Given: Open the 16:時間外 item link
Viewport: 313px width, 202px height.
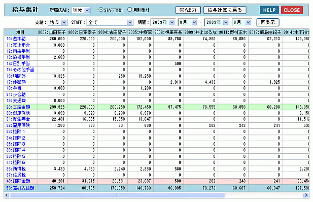Looking at the screenshot, I should coord(16,76).
